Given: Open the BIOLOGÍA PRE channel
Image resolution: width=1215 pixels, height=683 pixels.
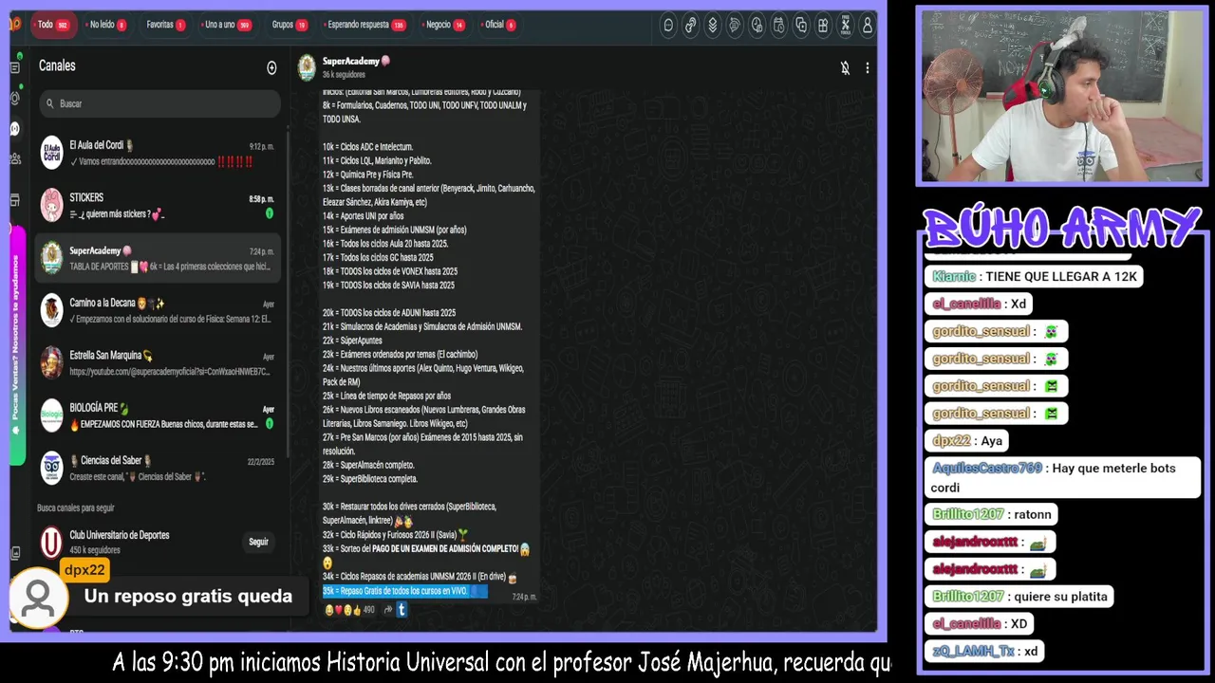Looking at the screenshot, I should (159, 415).
